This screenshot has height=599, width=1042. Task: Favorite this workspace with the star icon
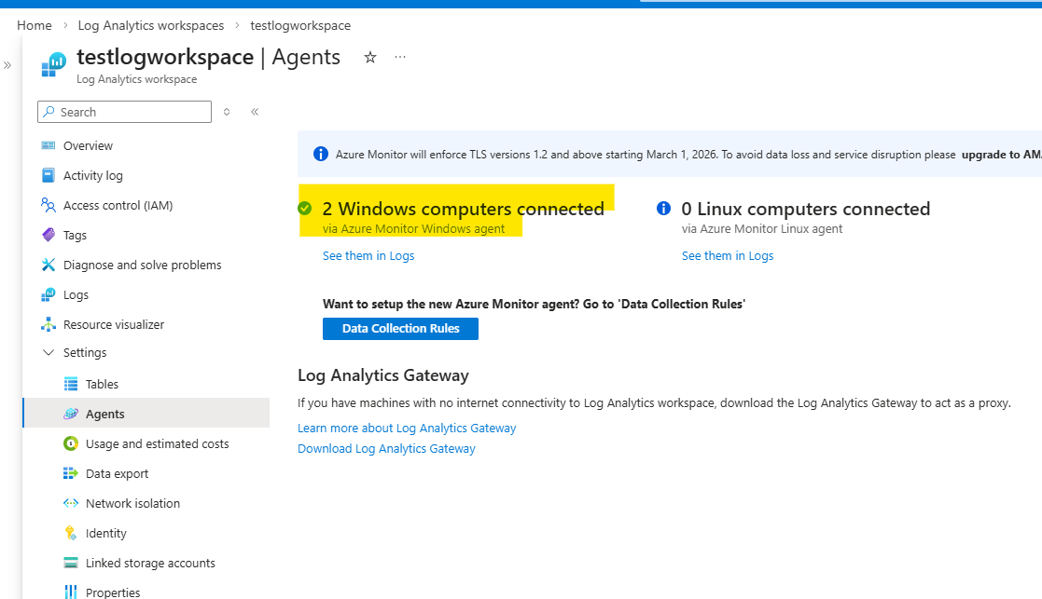(370, 57)
